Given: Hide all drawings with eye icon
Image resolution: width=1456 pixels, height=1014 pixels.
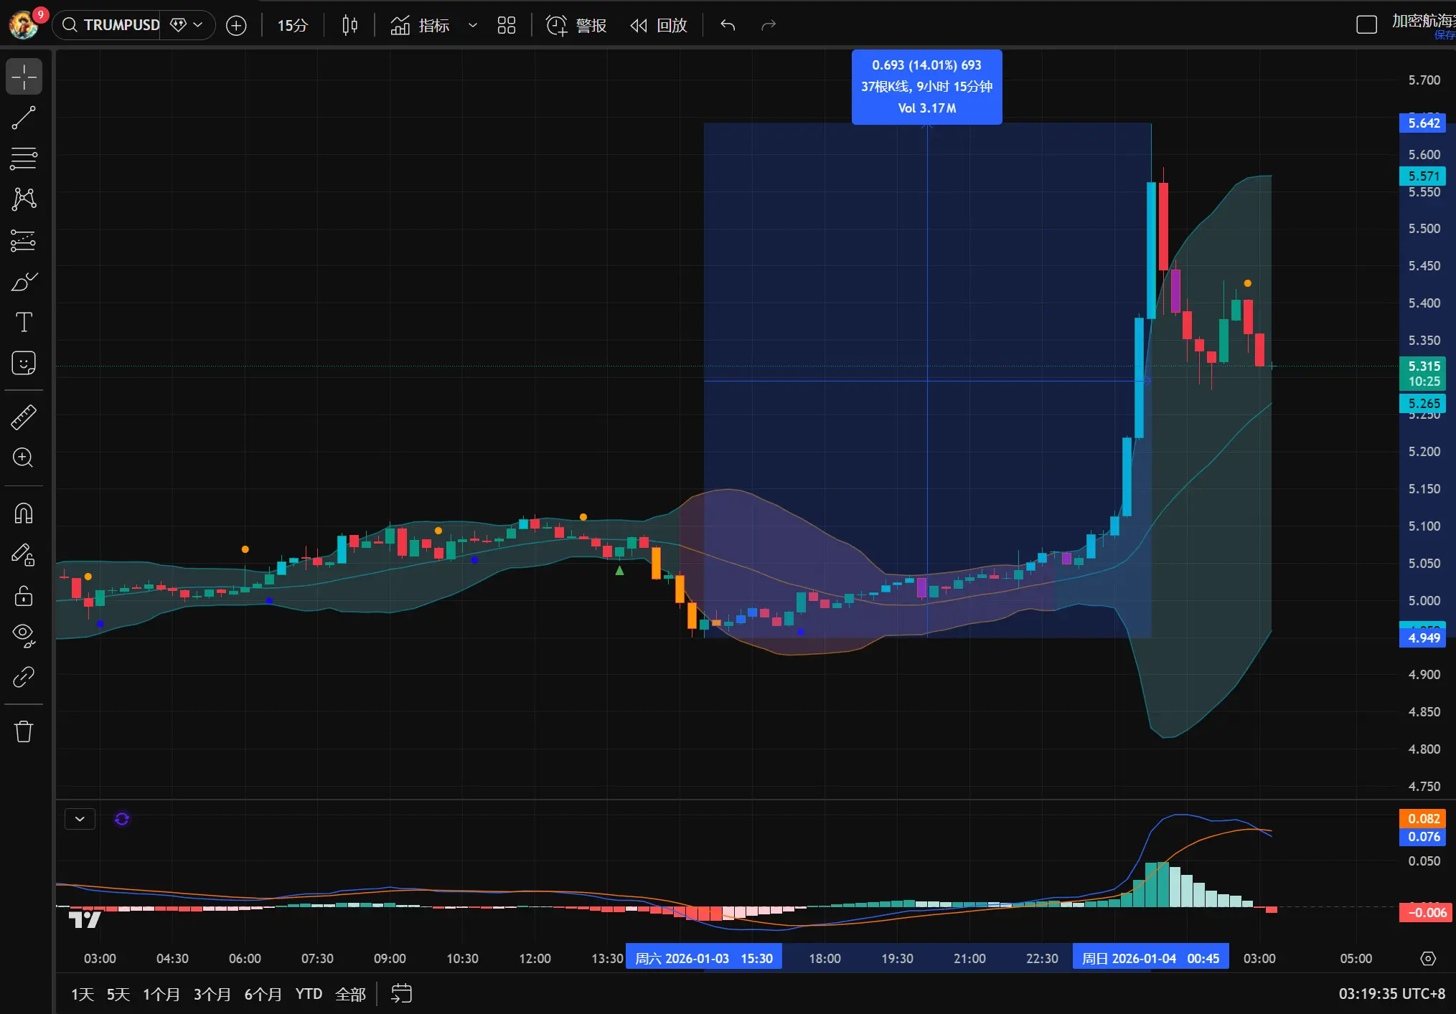Looking at the screenshot, I should click(x=24, y=635).
